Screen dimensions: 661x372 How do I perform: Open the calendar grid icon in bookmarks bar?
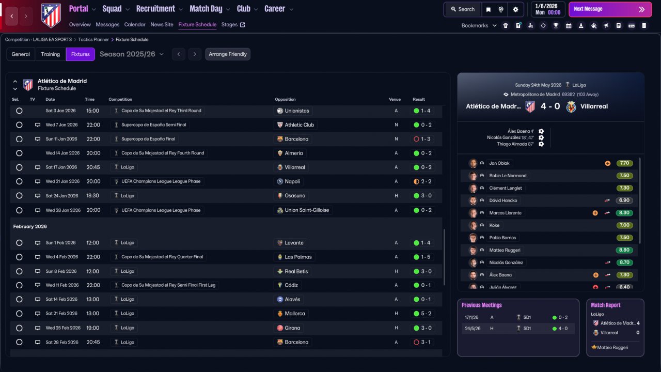(x=569, y=25)
